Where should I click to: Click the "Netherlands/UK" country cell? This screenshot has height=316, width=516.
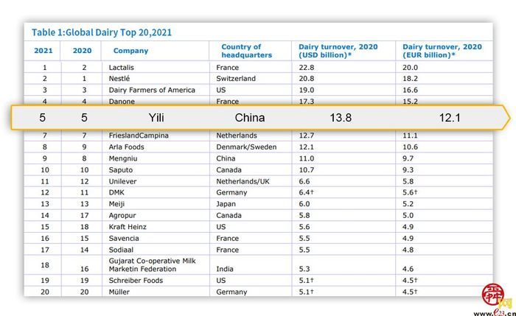click(x=243, y=181)
